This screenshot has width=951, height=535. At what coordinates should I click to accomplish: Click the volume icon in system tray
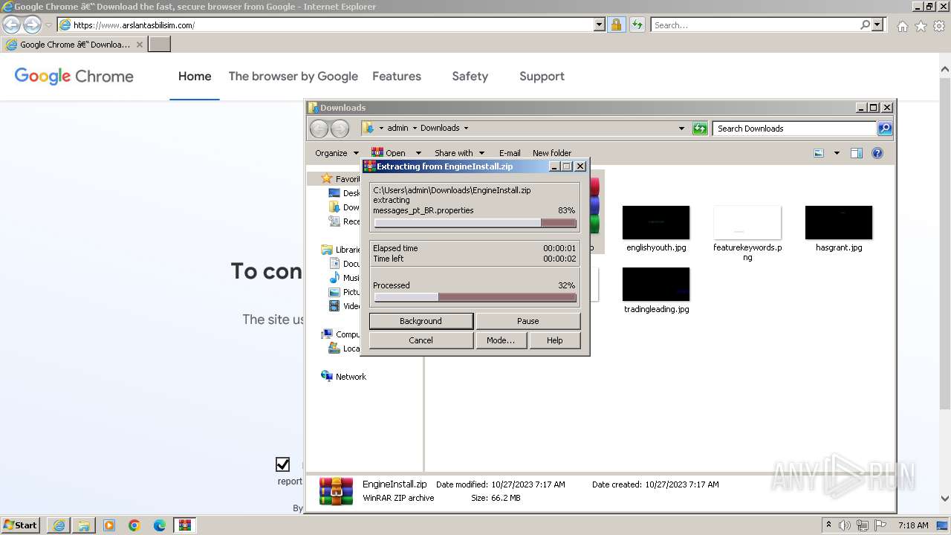845,525
